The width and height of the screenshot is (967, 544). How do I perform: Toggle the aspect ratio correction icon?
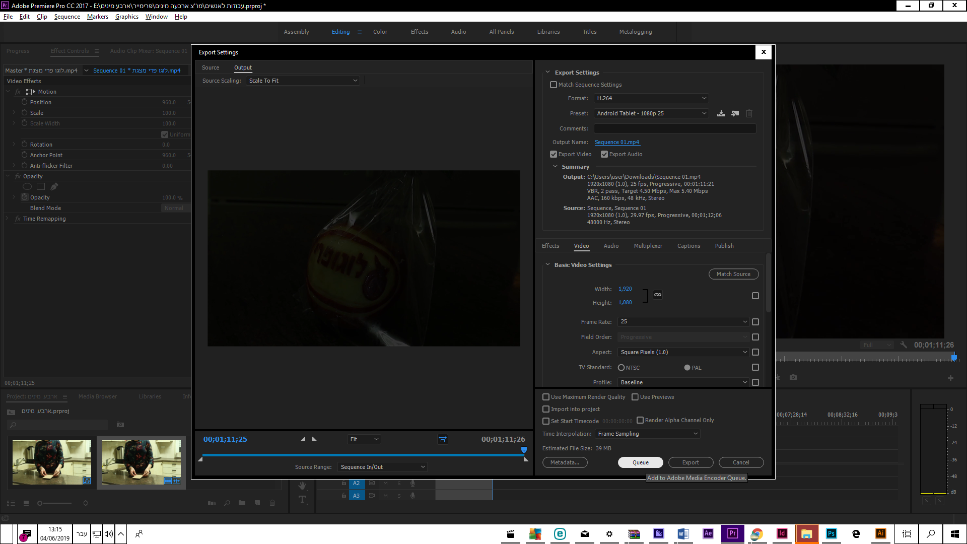443,439
